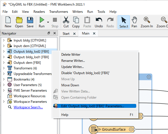Image resolution: width=168 pixels, height=134 pixels.
Task: Open the Edit menu
Action: 15,12
